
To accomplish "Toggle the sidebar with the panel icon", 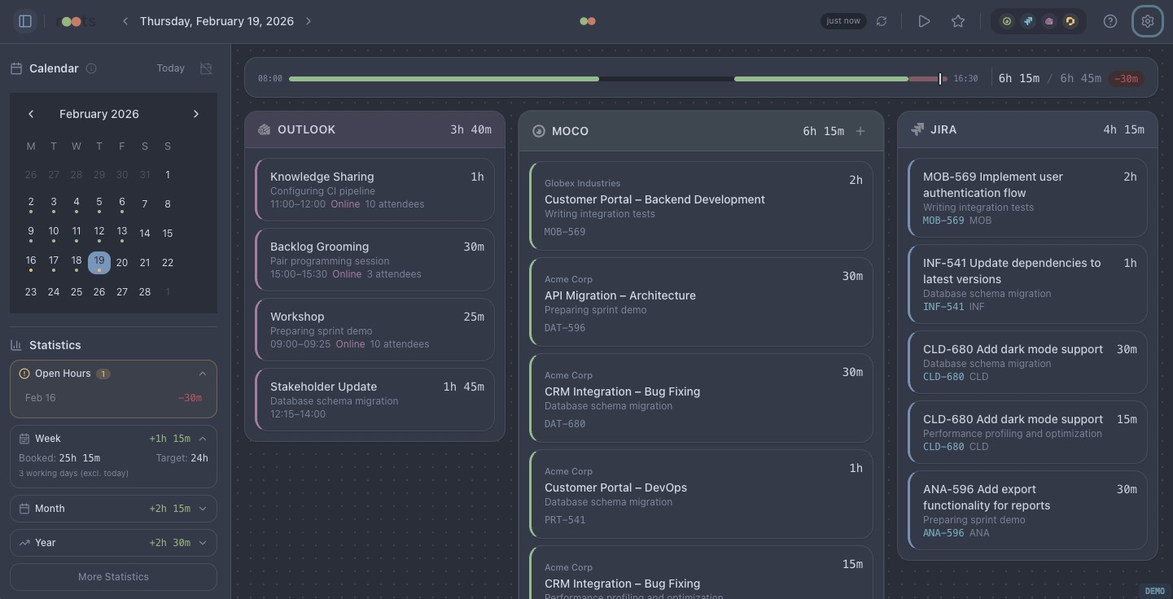I will click(25, 21).
